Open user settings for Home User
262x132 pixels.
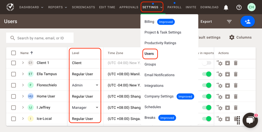(x=220, y=96)
